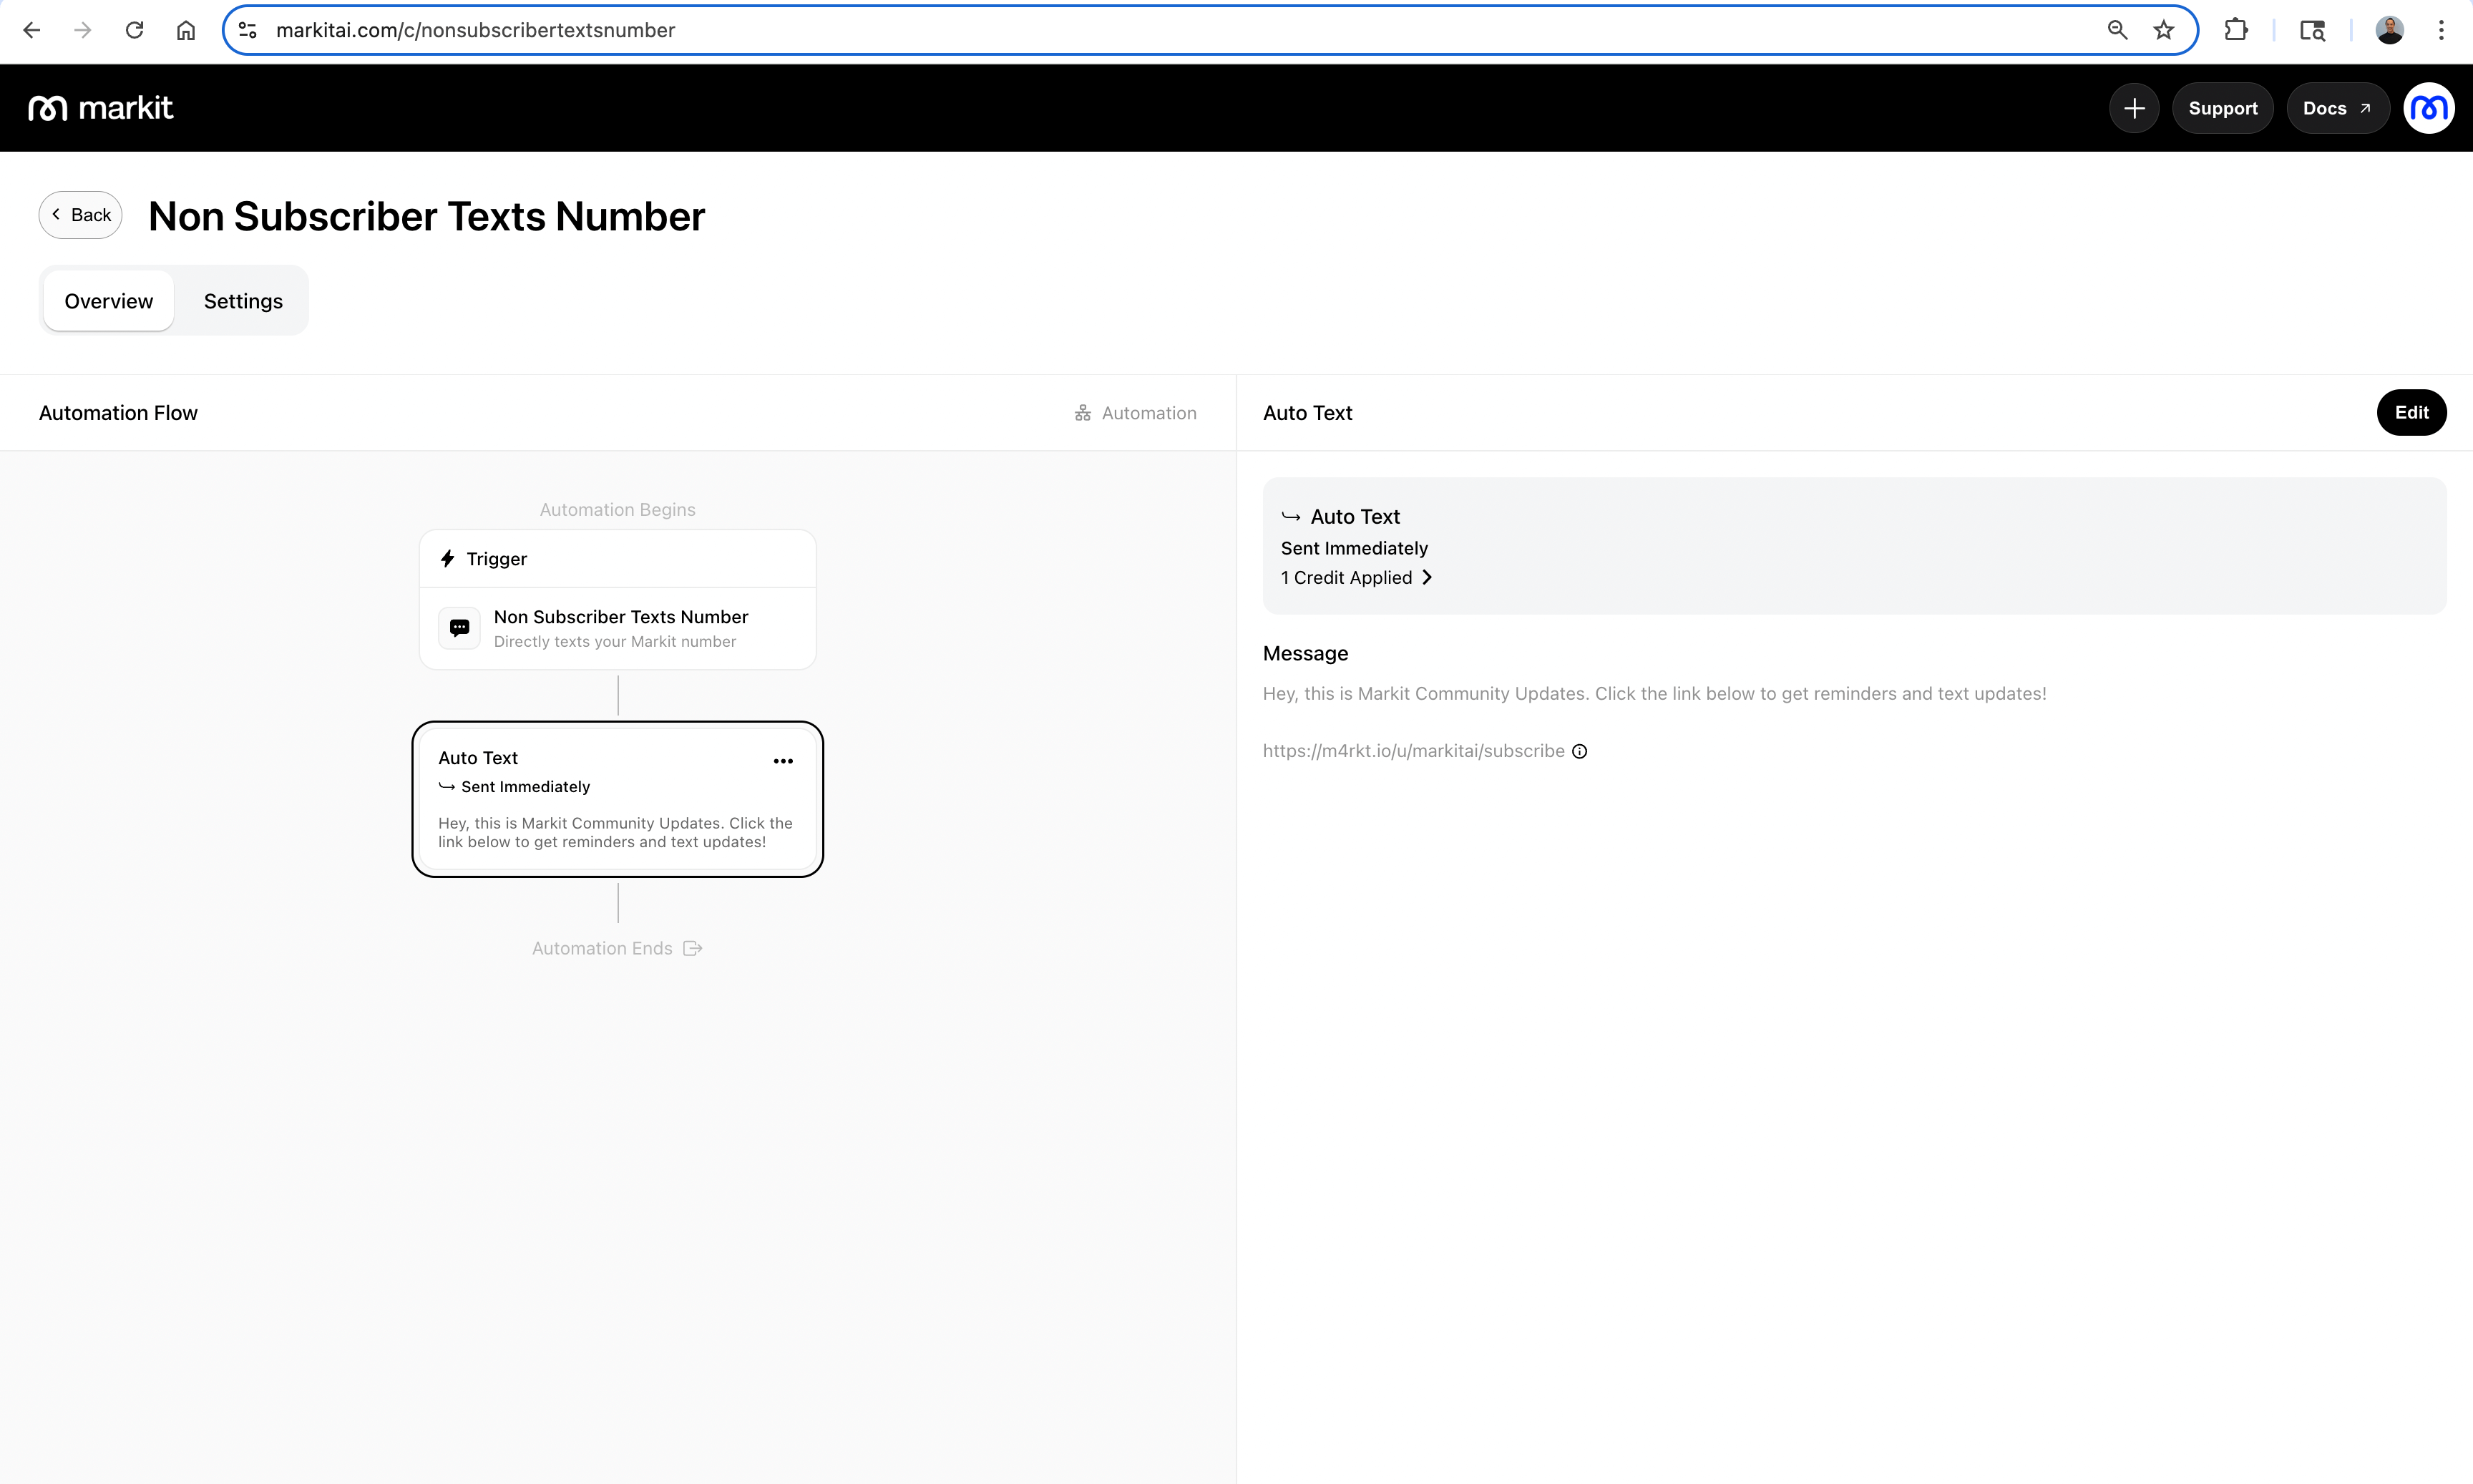Open the Auto Text card three-dot menu
Image resolution: width=2473 pixels, height=1484 pixels.
pyautogui.click(x=783, y=761)
